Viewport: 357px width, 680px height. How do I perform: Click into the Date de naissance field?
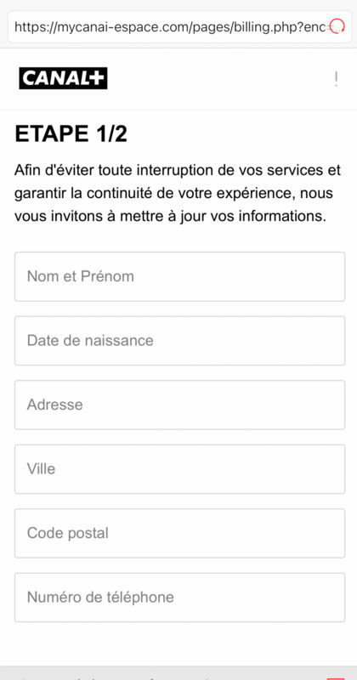click(x=179, y=341)
